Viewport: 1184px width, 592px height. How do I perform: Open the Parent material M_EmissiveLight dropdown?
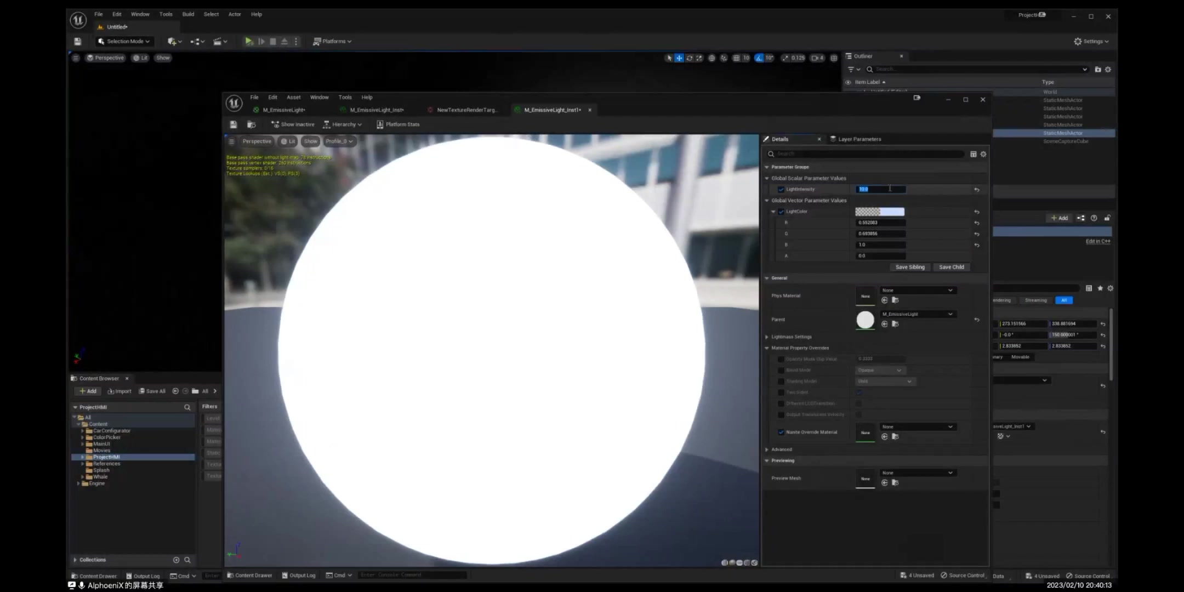(918, 314)
